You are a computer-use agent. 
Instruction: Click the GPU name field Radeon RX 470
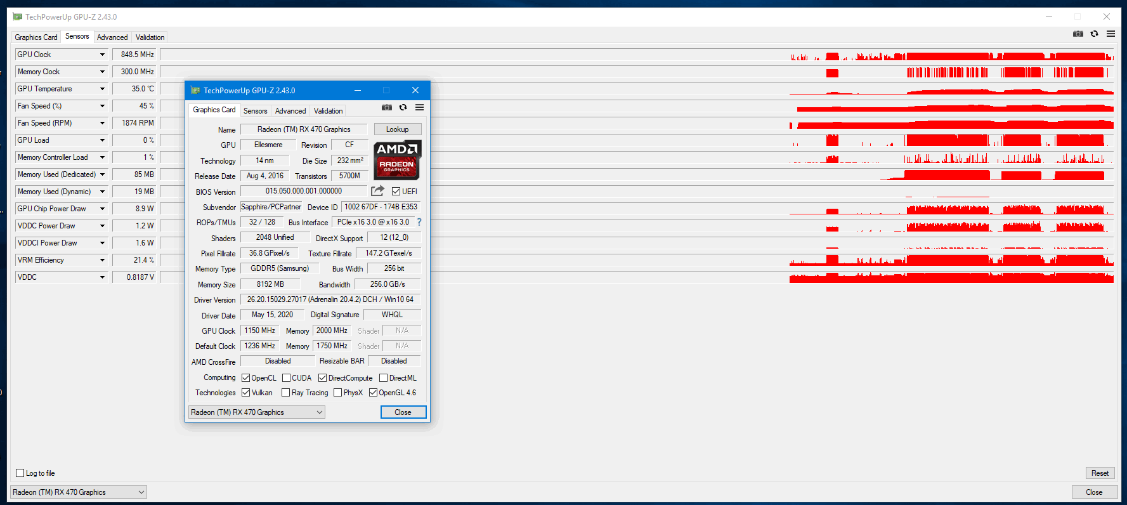tap(304, 129)
